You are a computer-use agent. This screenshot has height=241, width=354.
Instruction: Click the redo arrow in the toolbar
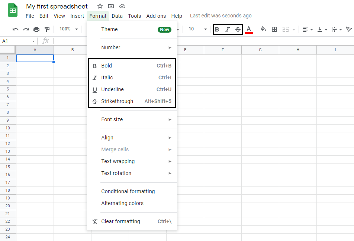[x=26, y=29]
